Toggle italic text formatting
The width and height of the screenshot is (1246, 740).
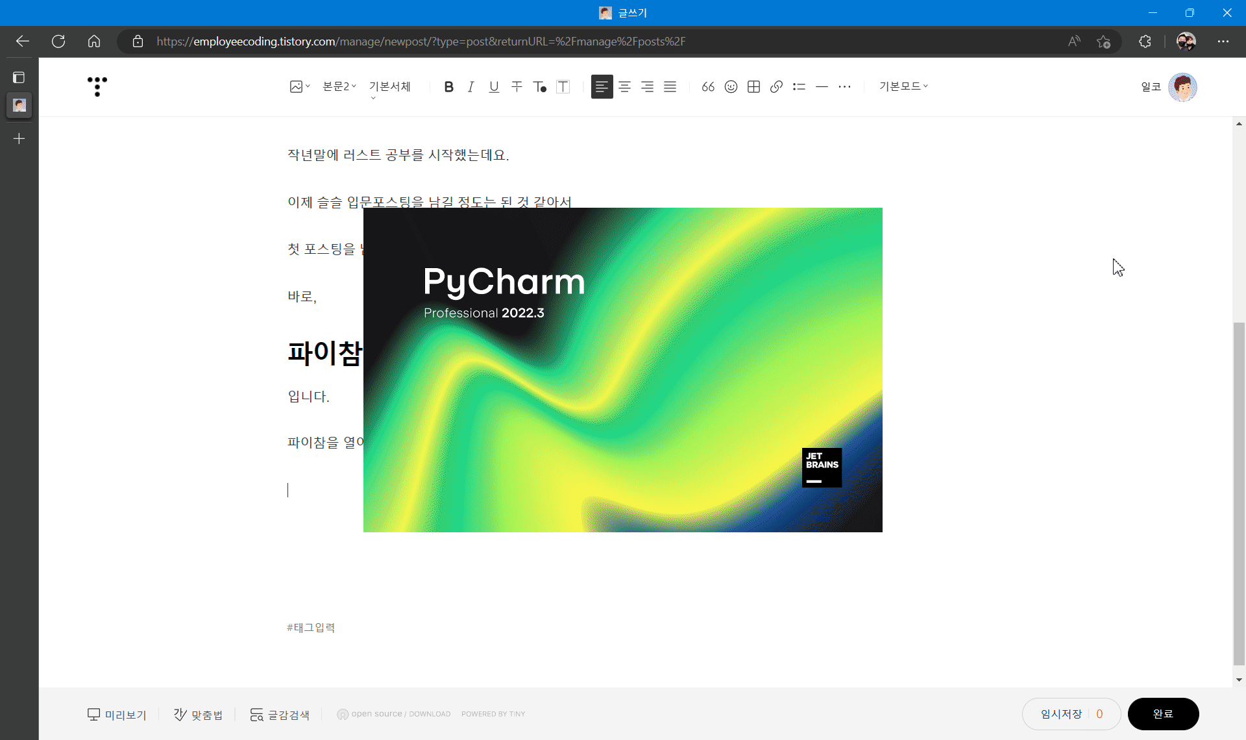(x=471, y=87)
